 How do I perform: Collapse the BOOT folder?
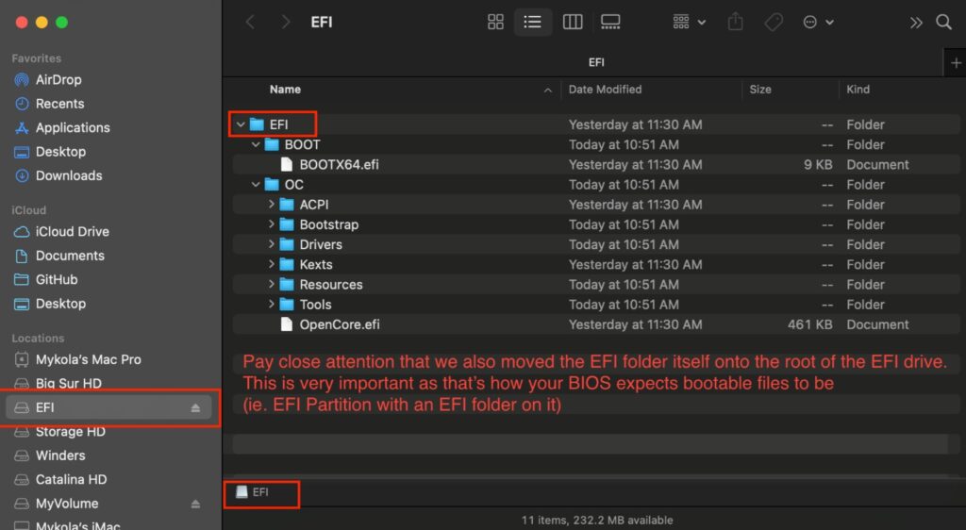tap(256, 144)
